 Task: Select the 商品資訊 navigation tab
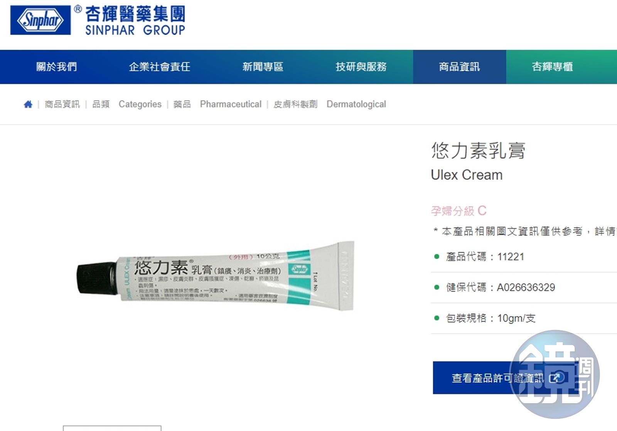pos(459,67)
